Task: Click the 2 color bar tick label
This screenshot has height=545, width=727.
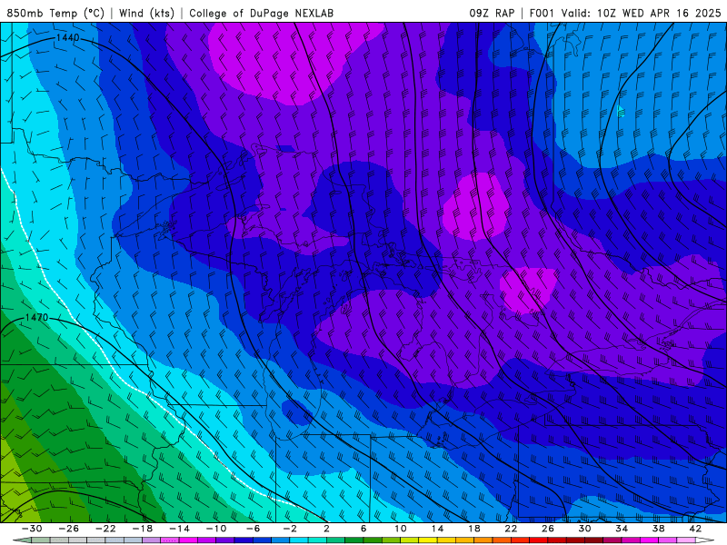Action: pos(327,529)
